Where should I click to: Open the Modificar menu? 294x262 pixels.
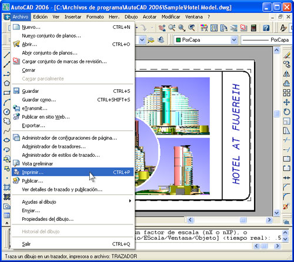pyautogui.click(x=171, y=17)
